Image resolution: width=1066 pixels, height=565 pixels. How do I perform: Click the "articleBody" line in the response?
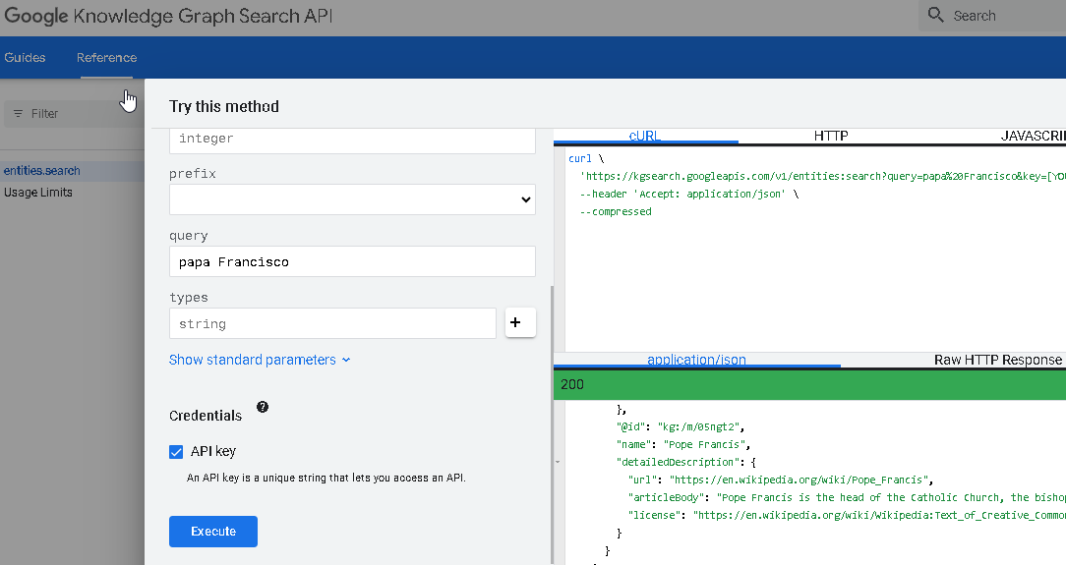click(x=847, y=498)
